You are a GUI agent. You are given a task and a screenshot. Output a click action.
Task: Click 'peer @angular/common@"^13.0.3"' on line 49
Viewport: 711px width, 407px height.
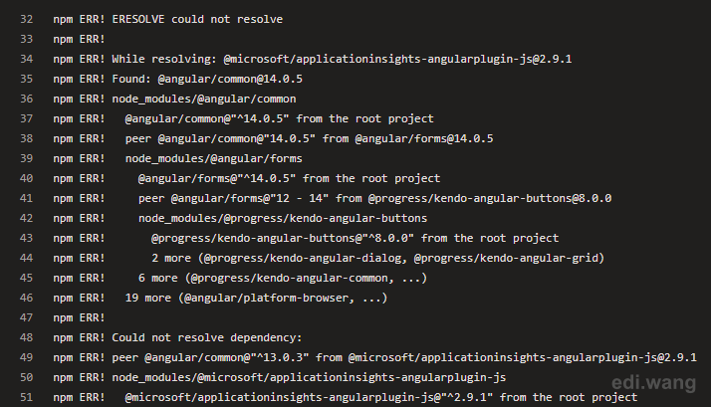[x=210, y=357]
